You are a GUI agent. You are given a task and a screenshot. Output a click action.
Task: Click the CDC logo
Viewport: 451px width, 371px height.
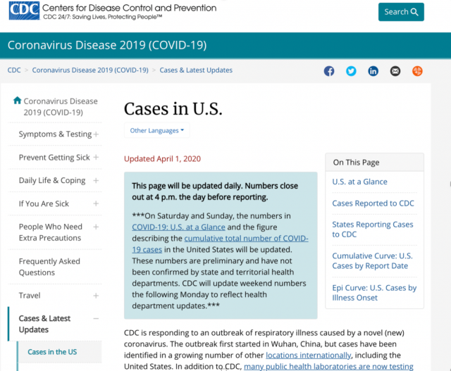pos(24,11)
